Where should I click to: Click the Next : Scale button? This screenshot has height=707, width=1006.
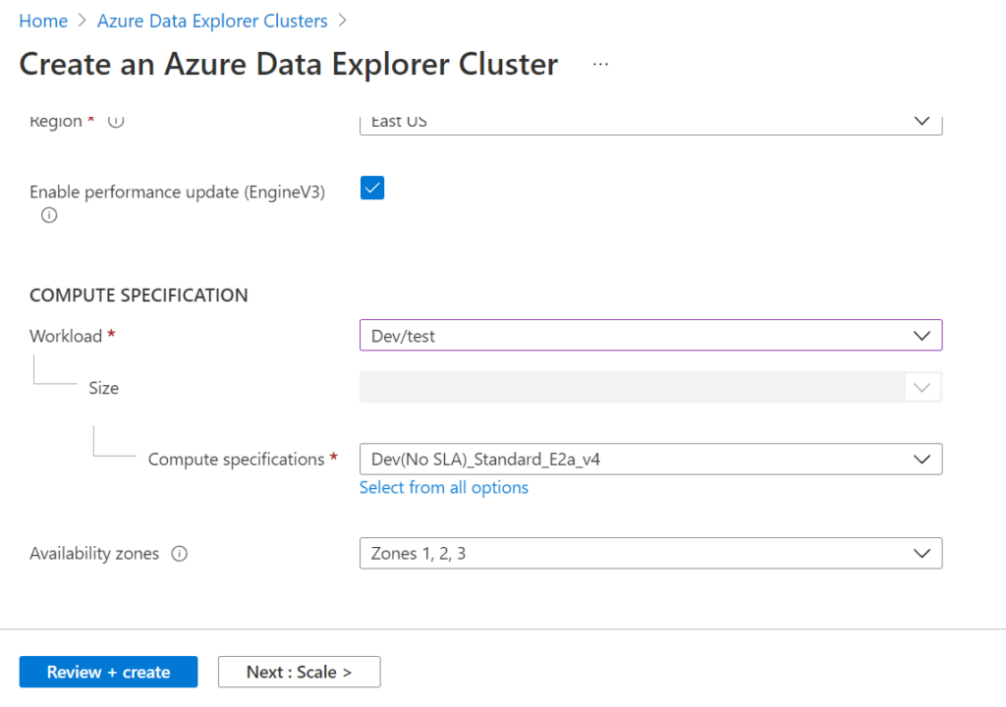[299, 672]
